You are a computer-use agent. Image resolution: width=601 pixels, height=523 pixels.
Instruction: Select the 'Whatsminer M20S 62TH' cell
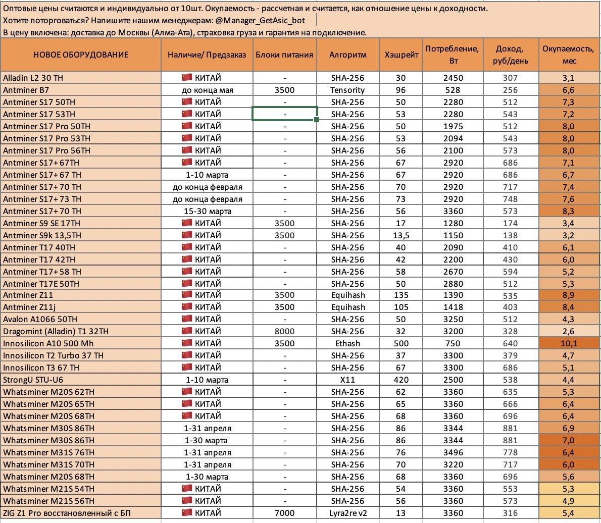point(81,392)
